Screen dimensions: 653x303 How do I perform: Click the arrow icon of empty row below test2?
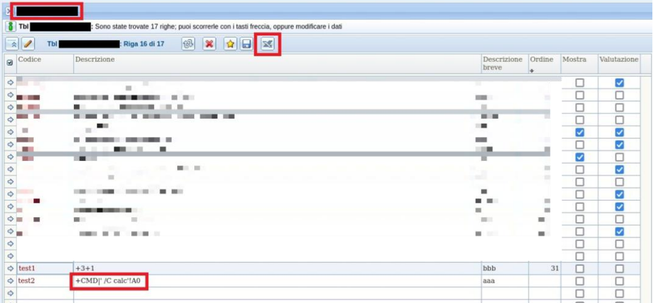point(11,294)
